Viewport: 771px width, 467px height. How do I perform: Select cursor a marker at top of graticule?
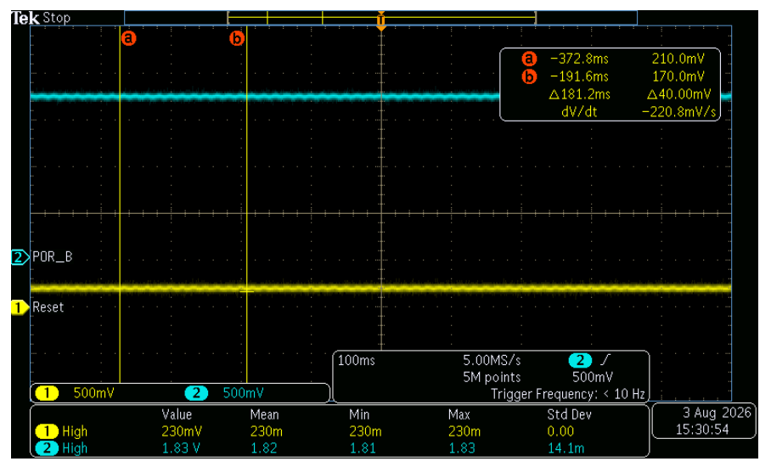click(128, 38)
